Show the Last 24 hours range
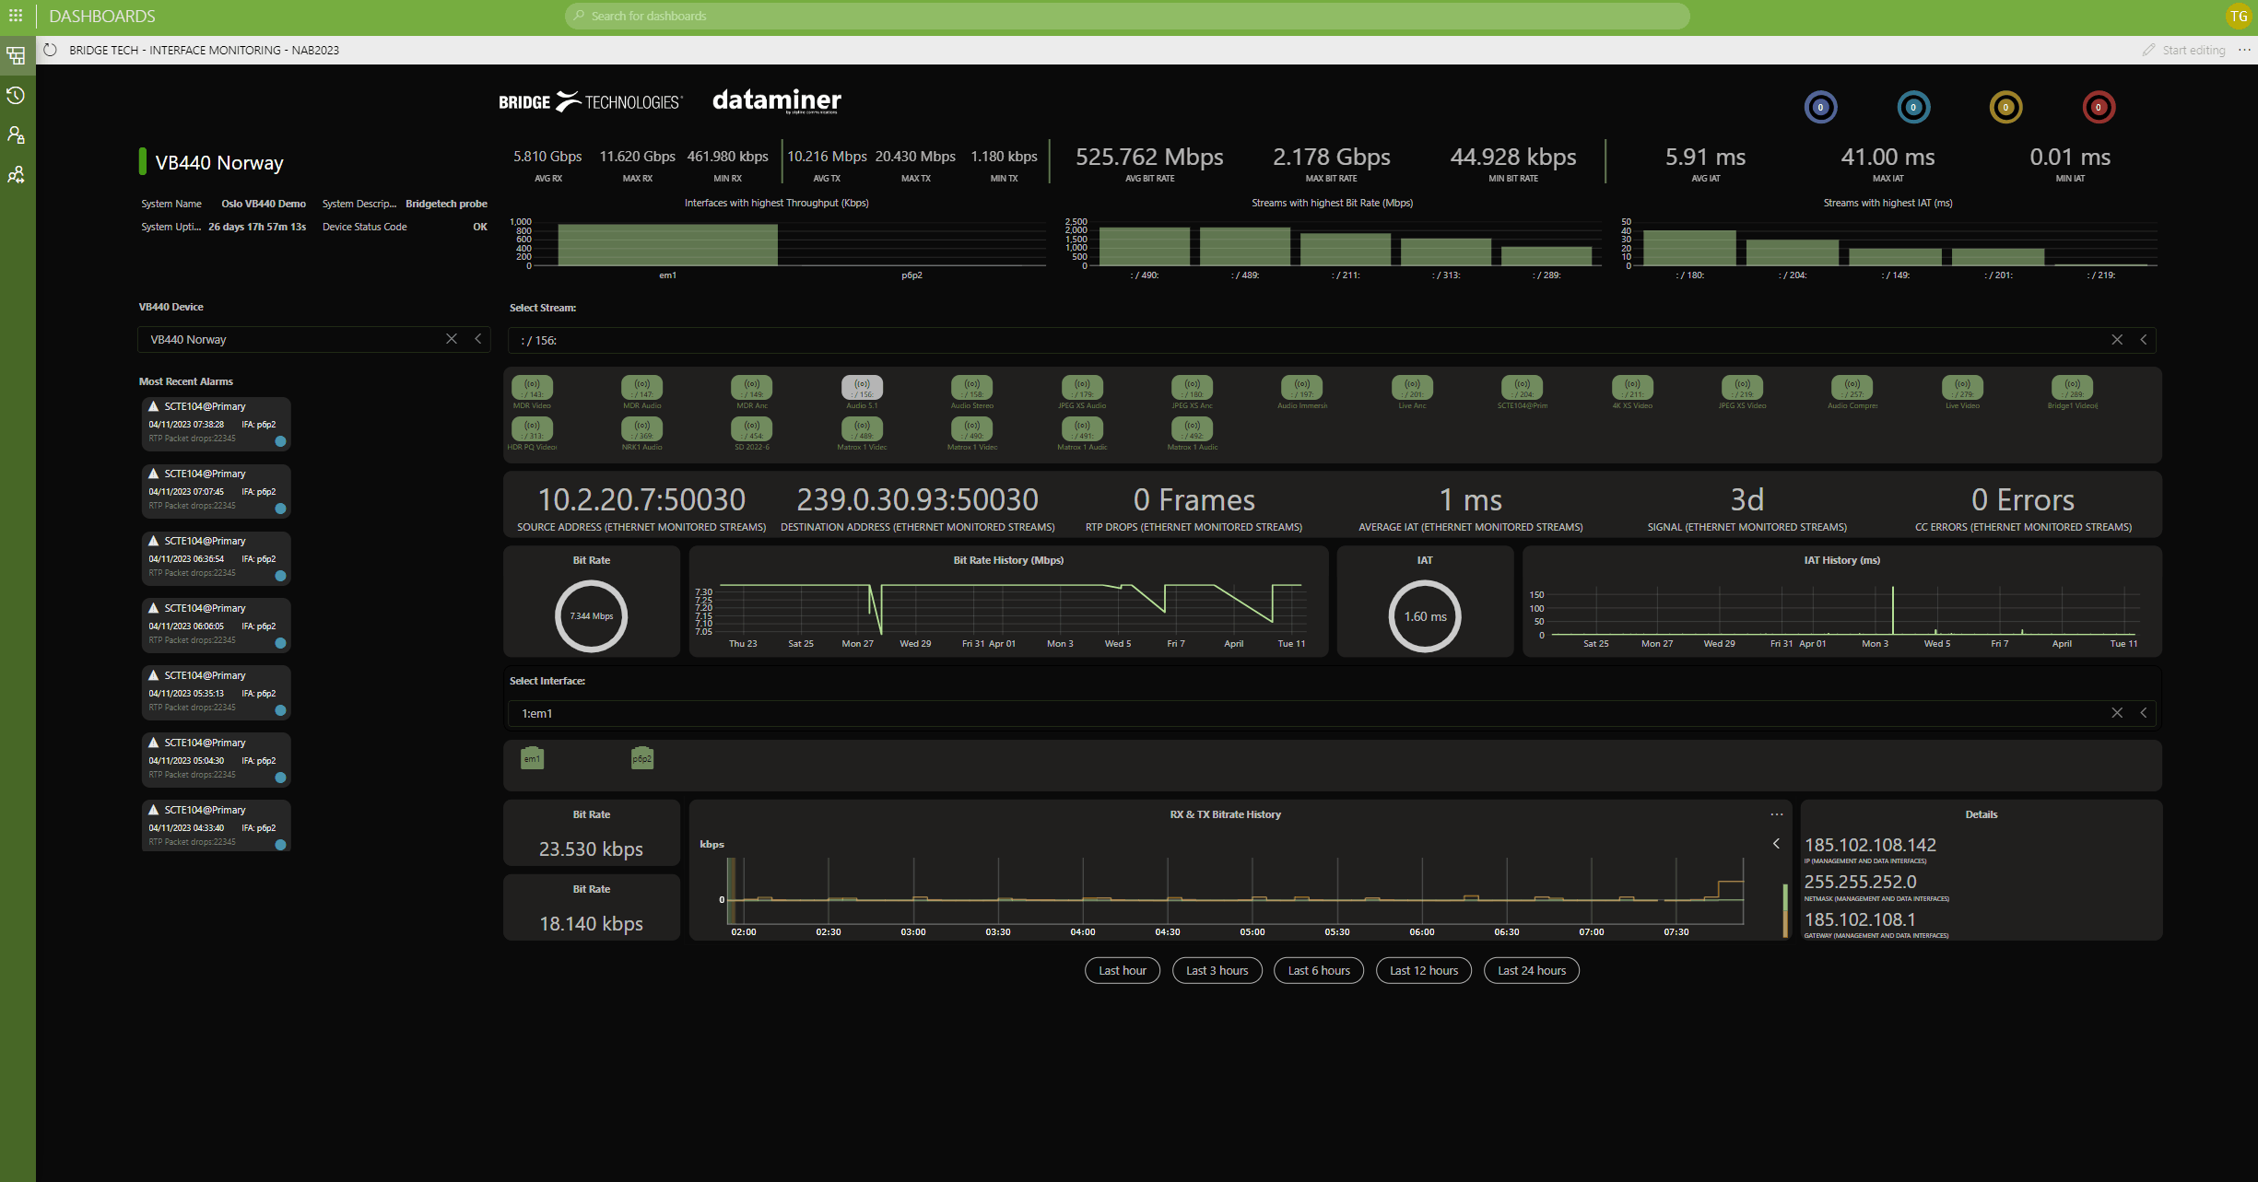 tap(1532, 970)
